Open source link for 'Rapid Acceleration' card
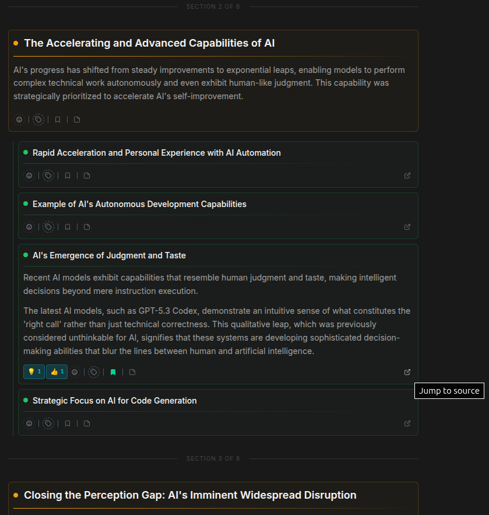The height and width of the screenshot is (515, 489). coord(407,176)
